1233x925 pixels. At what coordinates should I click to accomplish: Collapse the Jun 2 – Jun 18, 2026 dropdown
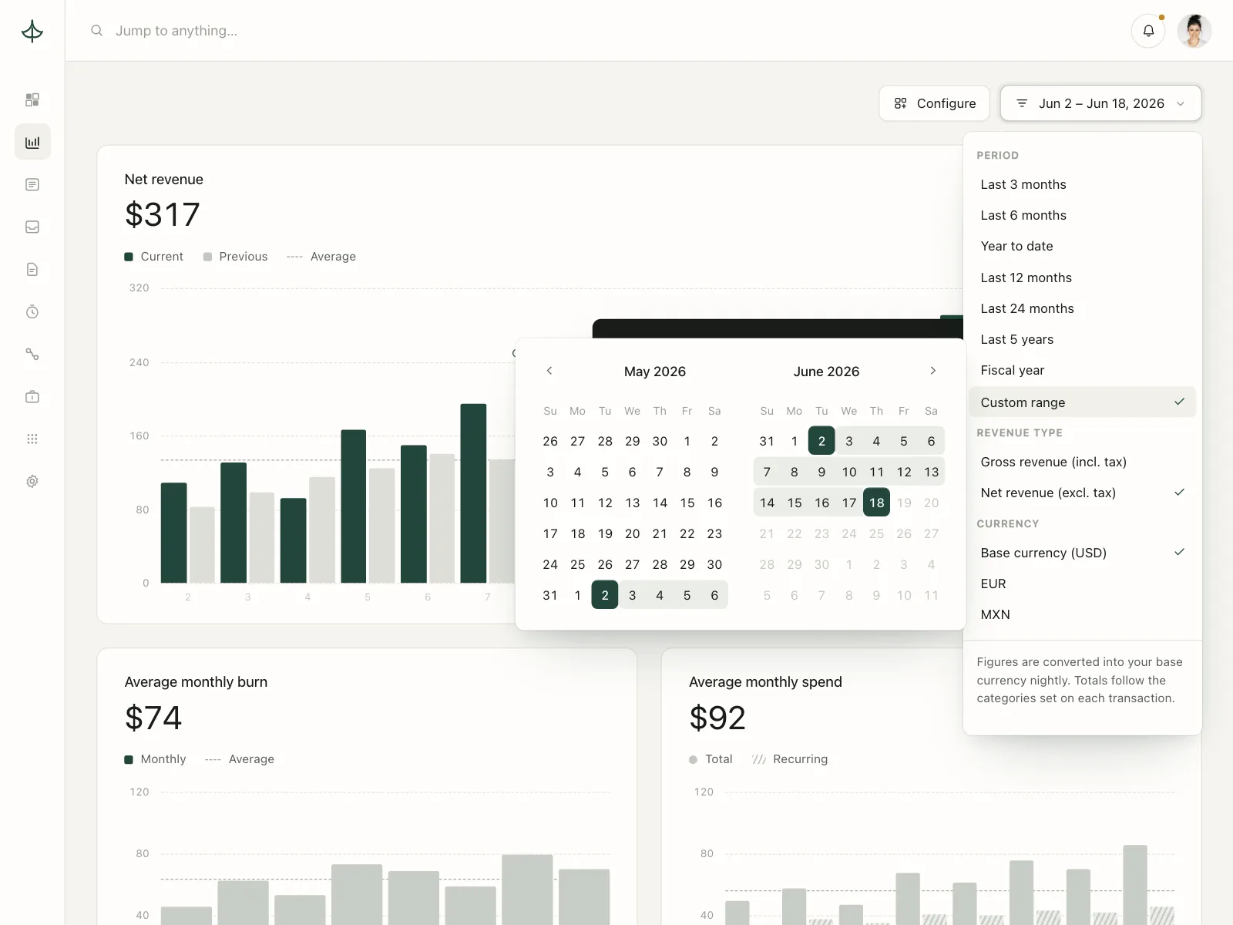point(1100,103)
